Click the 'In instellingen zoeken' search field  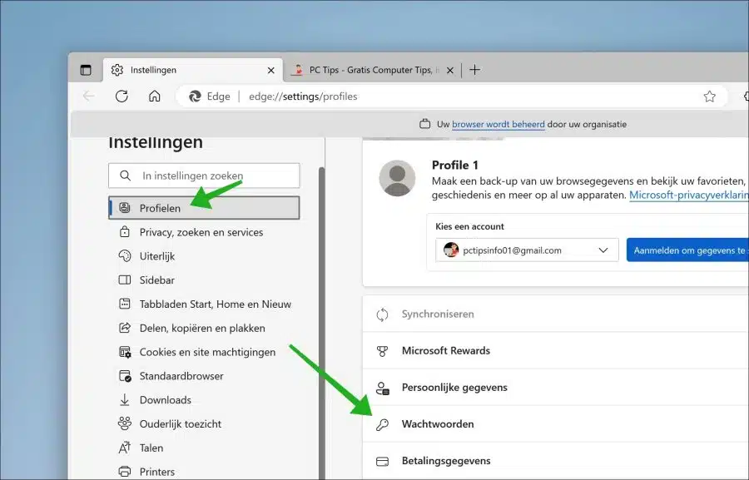click(204, 176)
